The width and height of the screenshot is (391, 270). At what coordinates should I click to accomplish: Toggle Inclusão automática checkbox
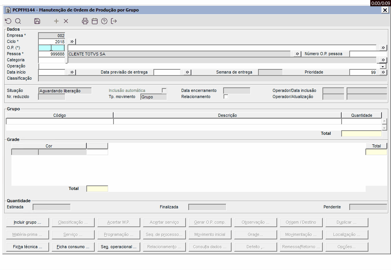tap(164, 91)
